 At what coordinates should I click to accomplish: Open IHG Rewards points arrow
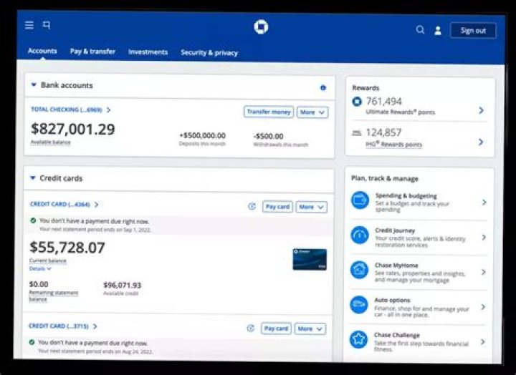click(481, 142)
